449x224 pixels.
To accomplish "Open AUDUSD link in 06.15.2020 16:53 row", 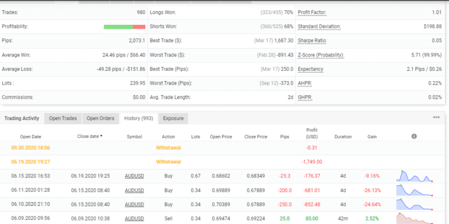I will click(x=134, y=176).
